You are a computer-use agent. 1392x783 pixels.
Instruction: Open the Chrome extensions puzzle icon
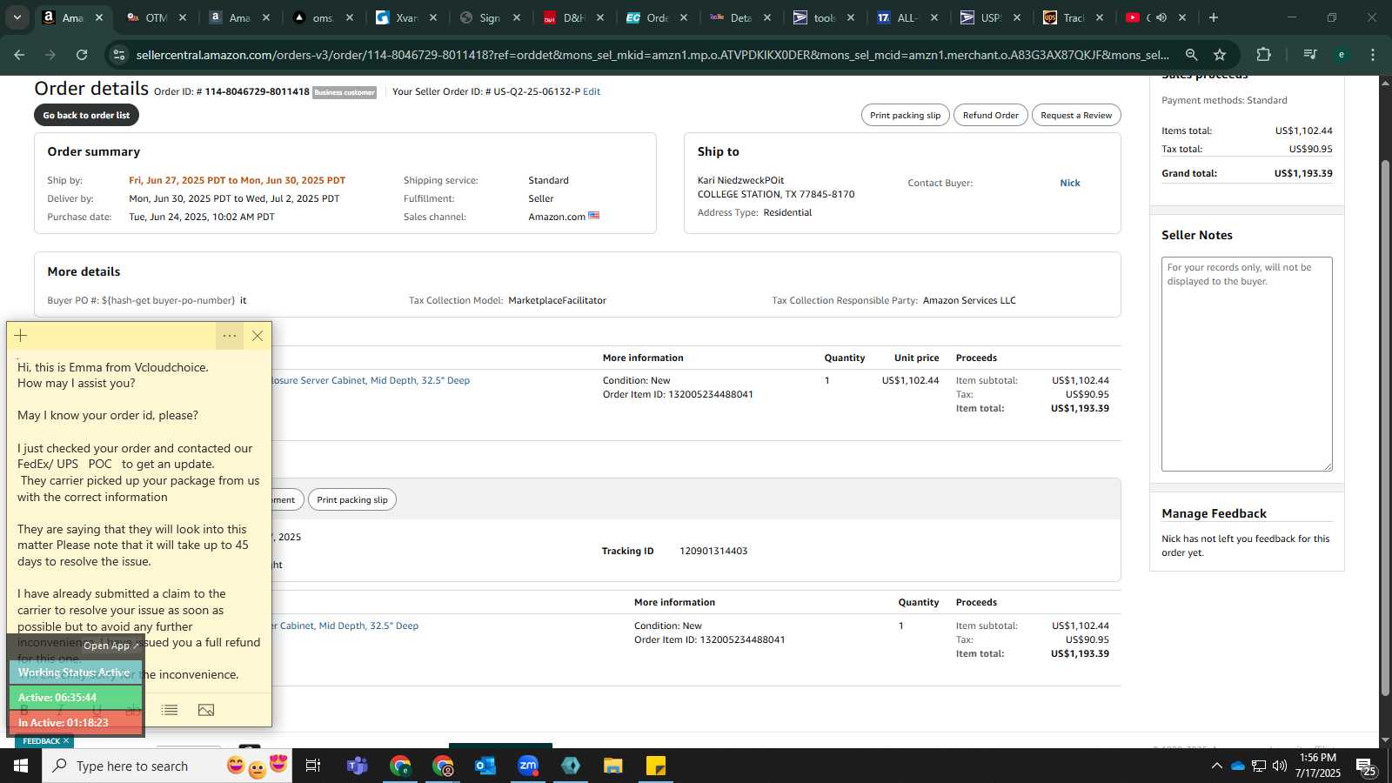1264,55
